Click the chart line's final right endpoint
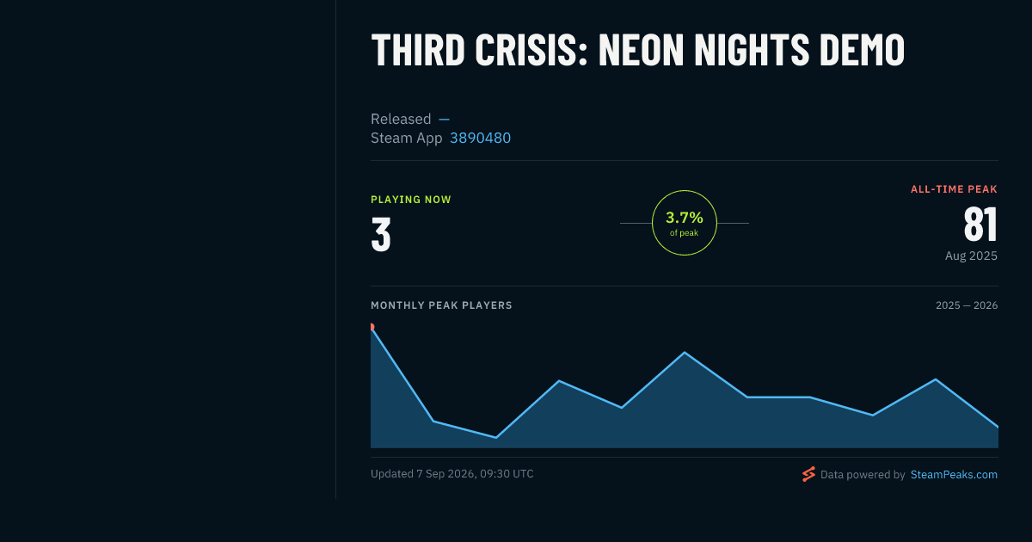The height and width of the screenshot is (542, 1032). pos(998,427)
